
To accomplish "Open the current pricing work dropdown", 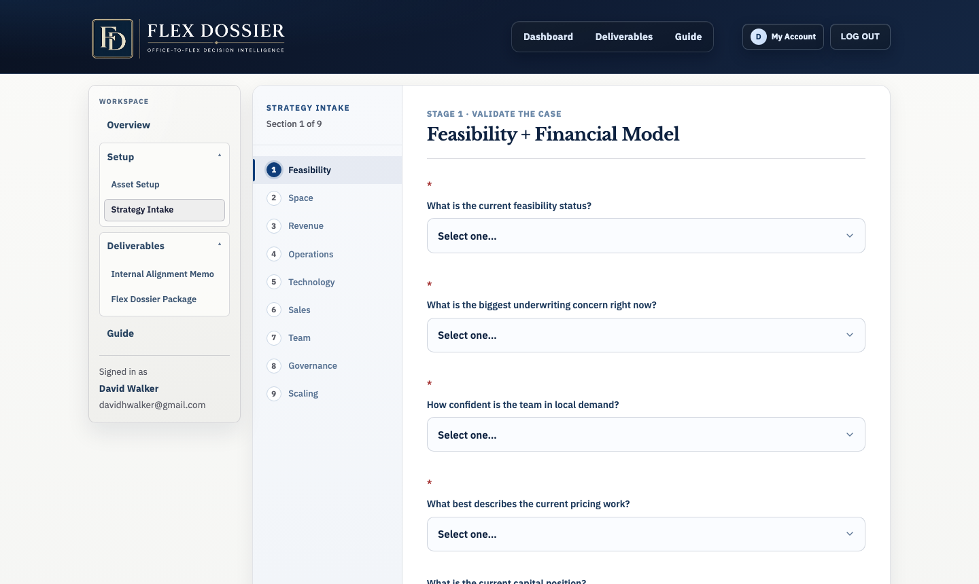I will tap(646, 534).
